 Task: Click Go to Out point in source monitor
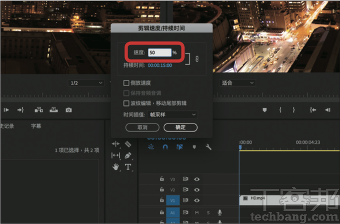pyautogui.click(x=20, y=110)
